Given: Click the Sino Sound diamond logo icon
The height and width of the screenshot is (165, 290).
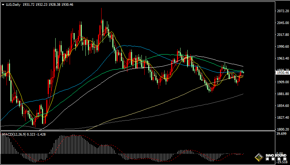Looking at the screenshot, I should [x=258, y=158].
